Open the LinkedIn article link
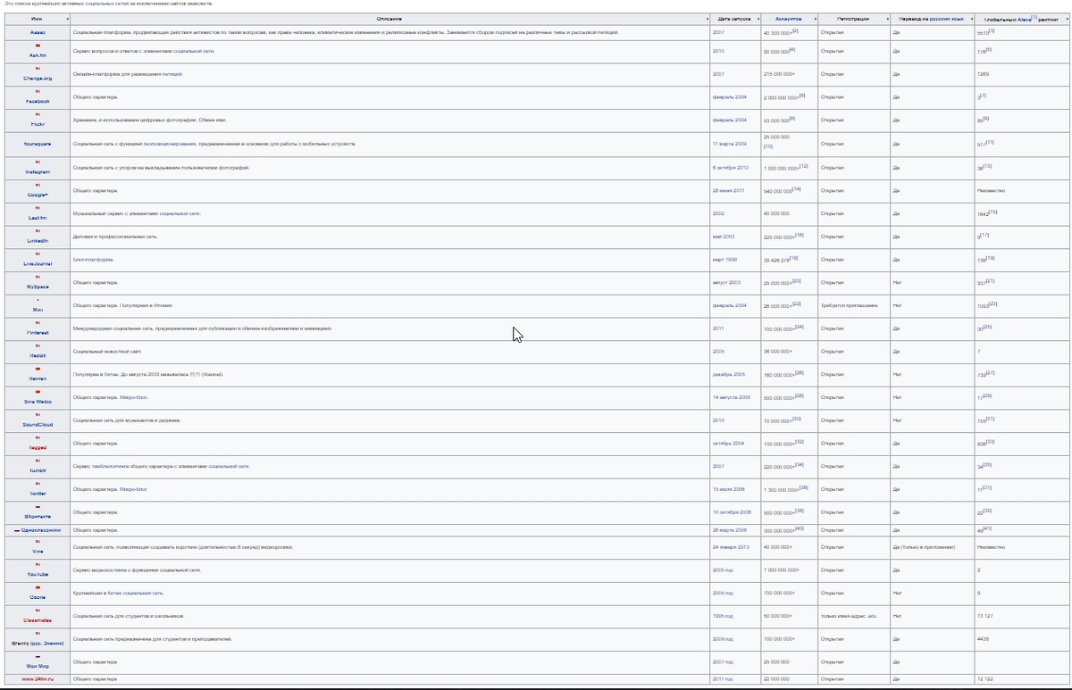Screen dimensions: 1072x690 coord(37,241)
